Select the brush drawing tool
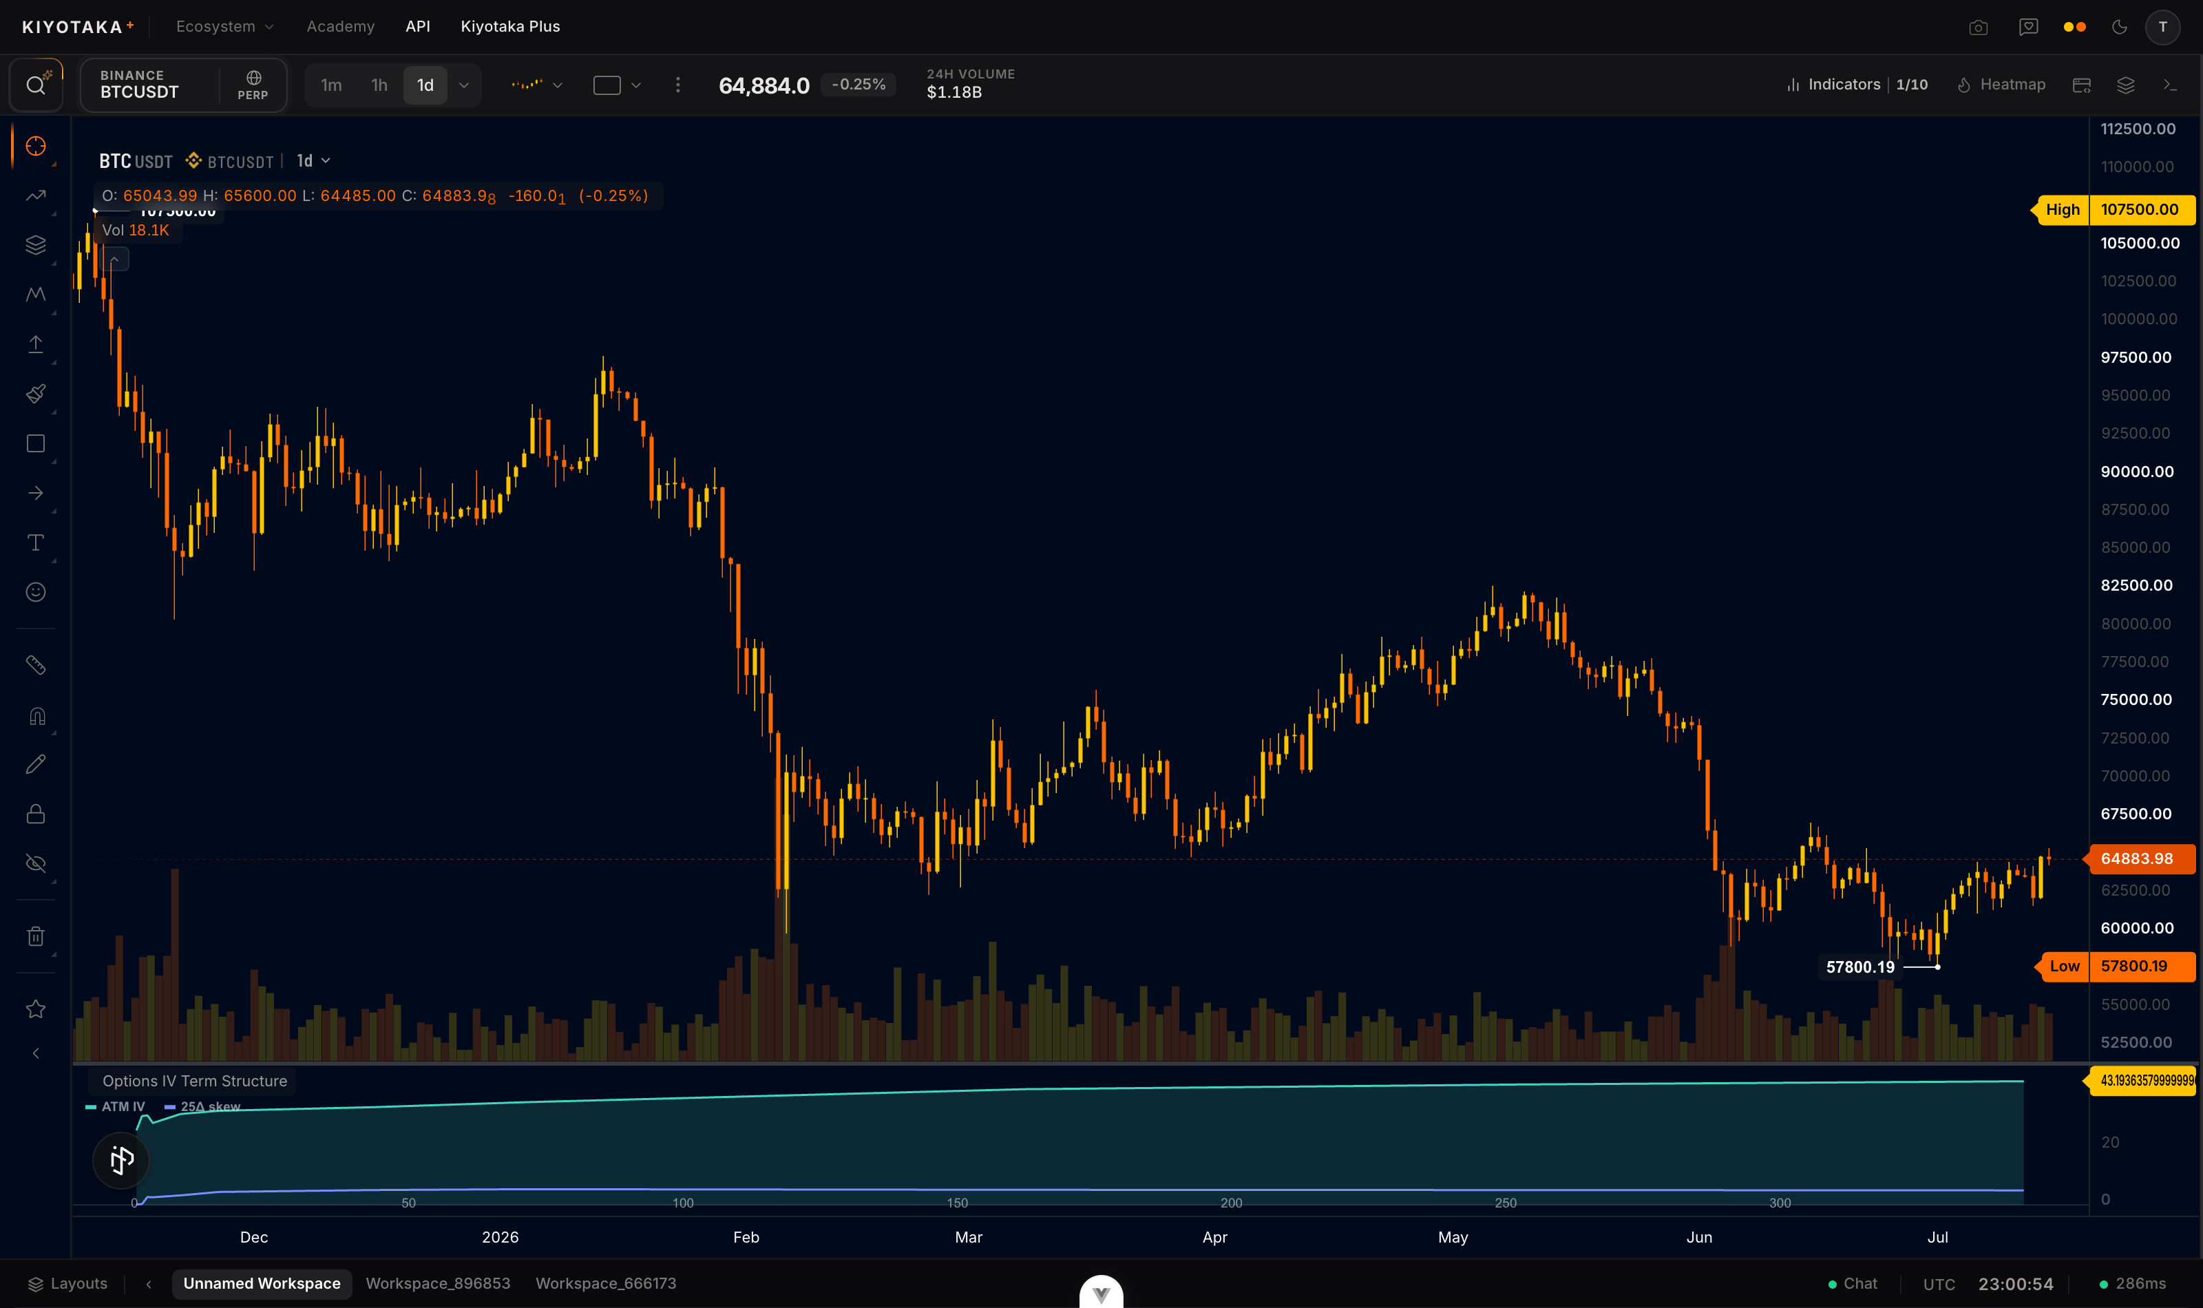The image size is (2203, 1308). [x=36, y=394]
